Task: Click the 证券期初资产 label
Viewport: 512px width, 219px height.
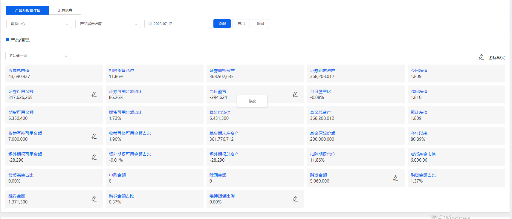Action: coord(222,71)
